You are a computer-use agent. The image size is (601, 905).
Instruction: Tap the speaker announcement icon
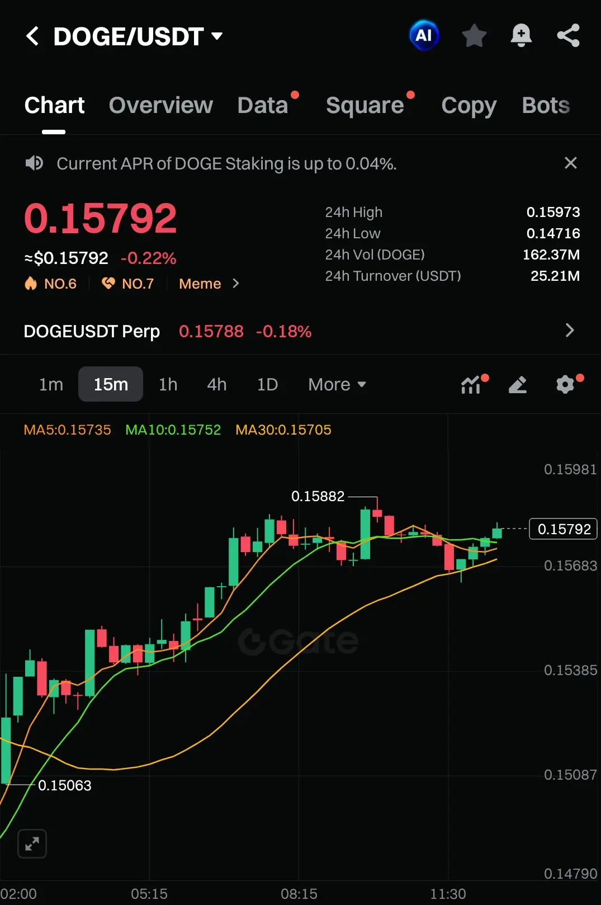point(34,163)
